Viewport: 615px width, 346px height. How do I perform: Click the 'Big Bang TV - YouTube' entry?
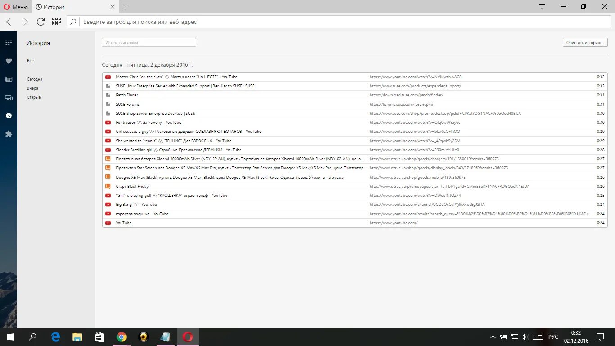(355, 205)
